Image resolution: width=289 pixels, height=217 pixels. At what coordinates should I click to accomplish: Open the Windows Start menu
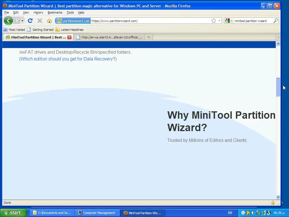click(x=13, y=213)
